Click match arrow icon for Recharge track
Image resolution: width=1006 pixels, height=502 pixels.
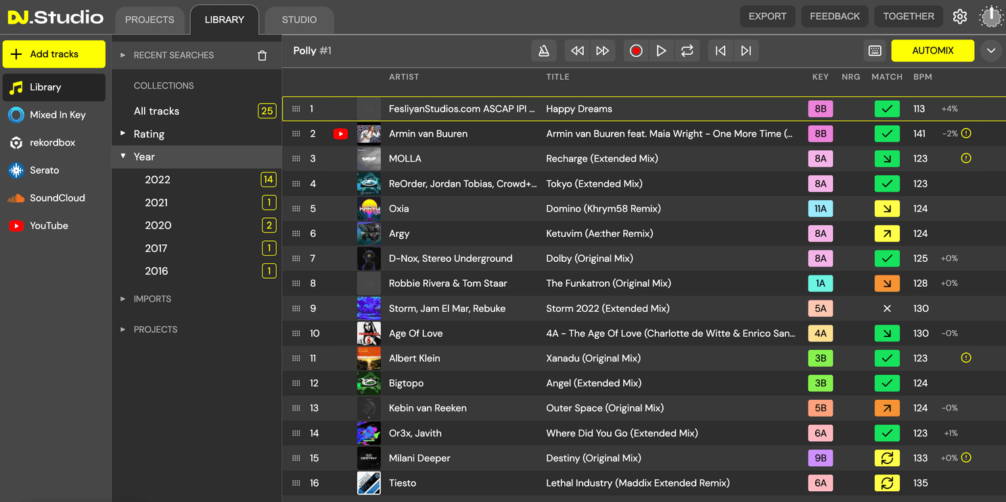887,158
